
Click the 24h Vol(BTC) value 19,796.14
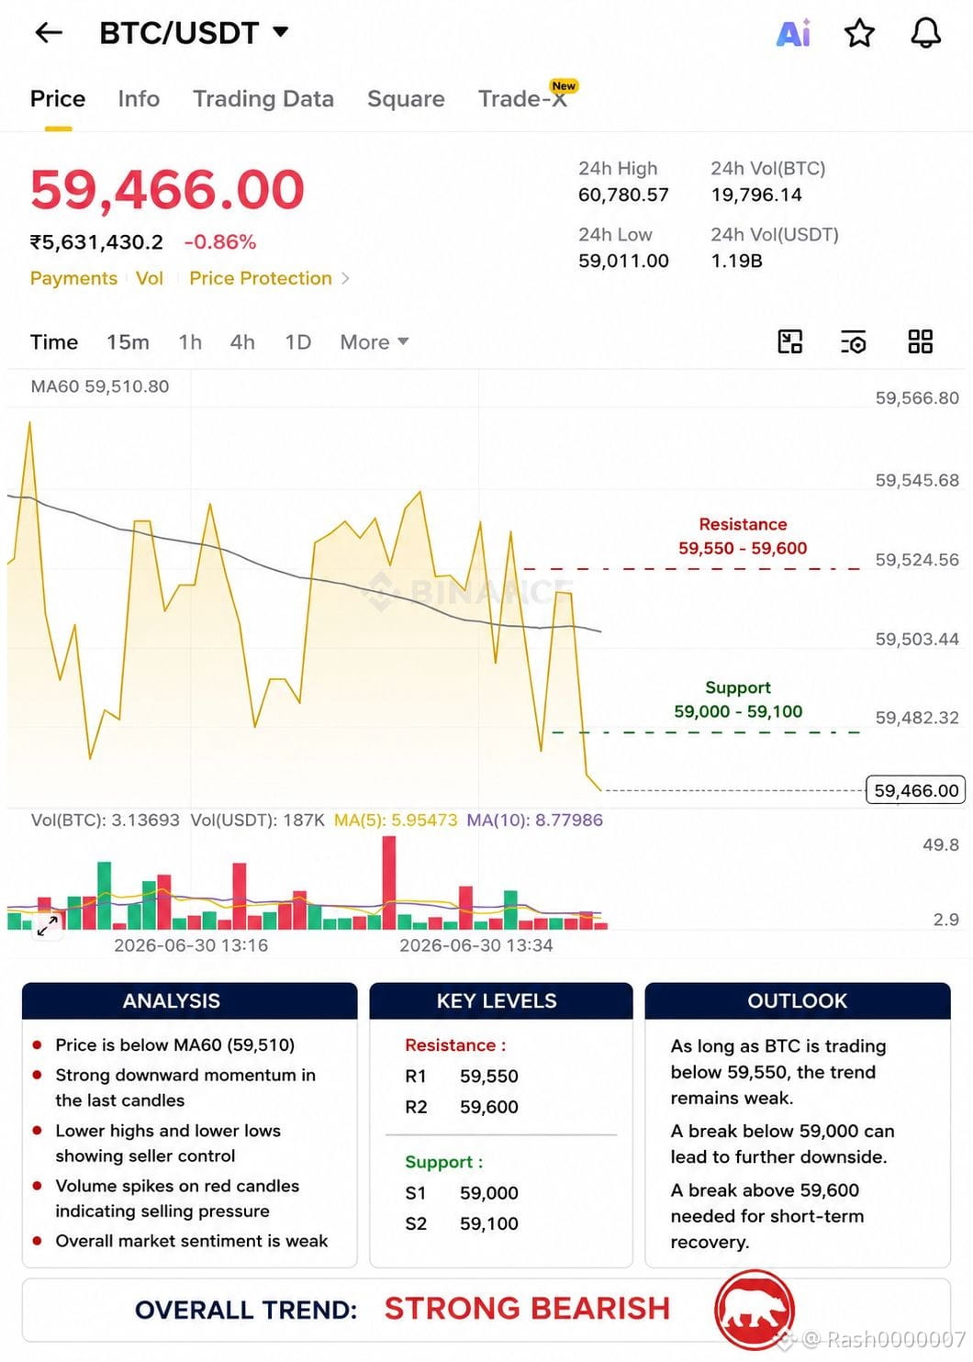[756, 195]
